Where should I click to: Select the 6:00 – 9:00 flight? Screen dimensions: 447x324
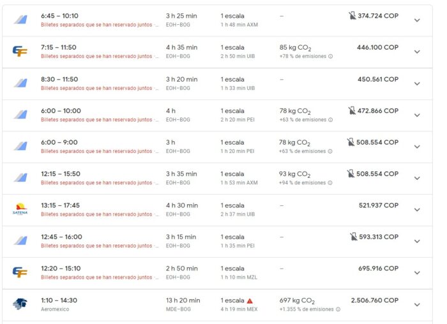tap(60, 142)
